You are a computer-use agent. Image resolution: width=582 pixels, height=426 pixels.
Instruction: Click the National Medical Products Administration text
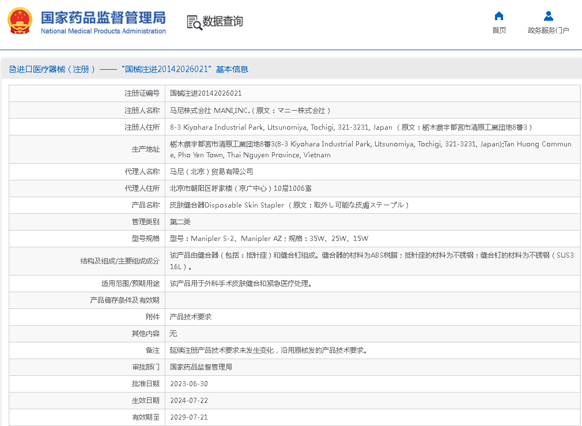click(x=103, y=31)
